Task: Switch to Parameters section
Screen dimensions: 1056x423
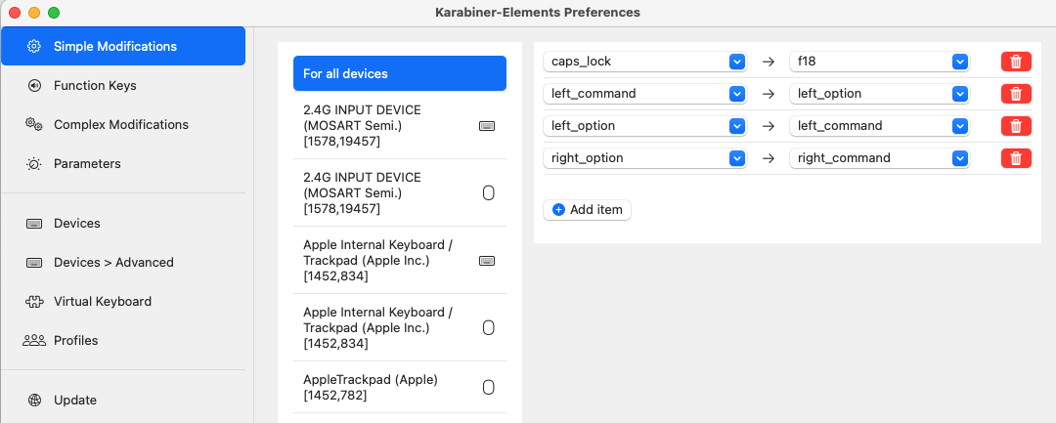Action: click(123, 163)
